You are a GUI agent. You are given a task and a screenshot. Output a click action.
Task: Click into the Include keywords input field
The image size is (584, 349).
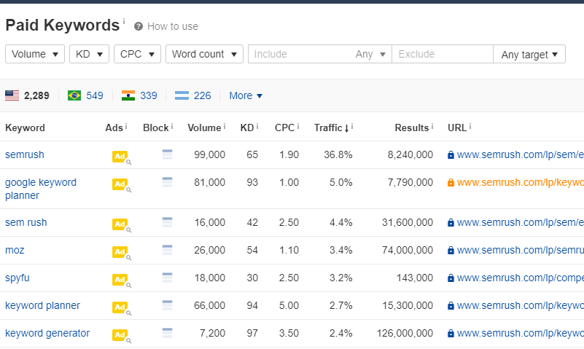point(300,54)
